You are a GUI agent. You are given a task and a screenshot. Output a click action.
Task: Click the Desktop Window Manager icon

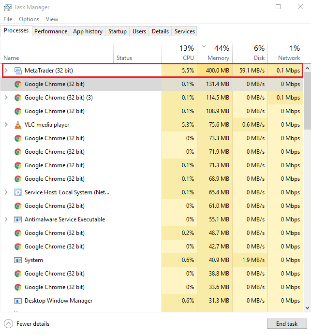[18, 301]
